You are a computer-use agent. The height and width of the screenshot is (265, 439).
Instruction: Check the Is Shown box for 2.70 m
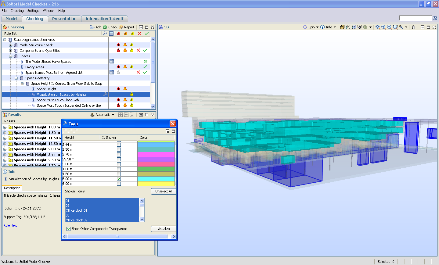tap(119, 154)
